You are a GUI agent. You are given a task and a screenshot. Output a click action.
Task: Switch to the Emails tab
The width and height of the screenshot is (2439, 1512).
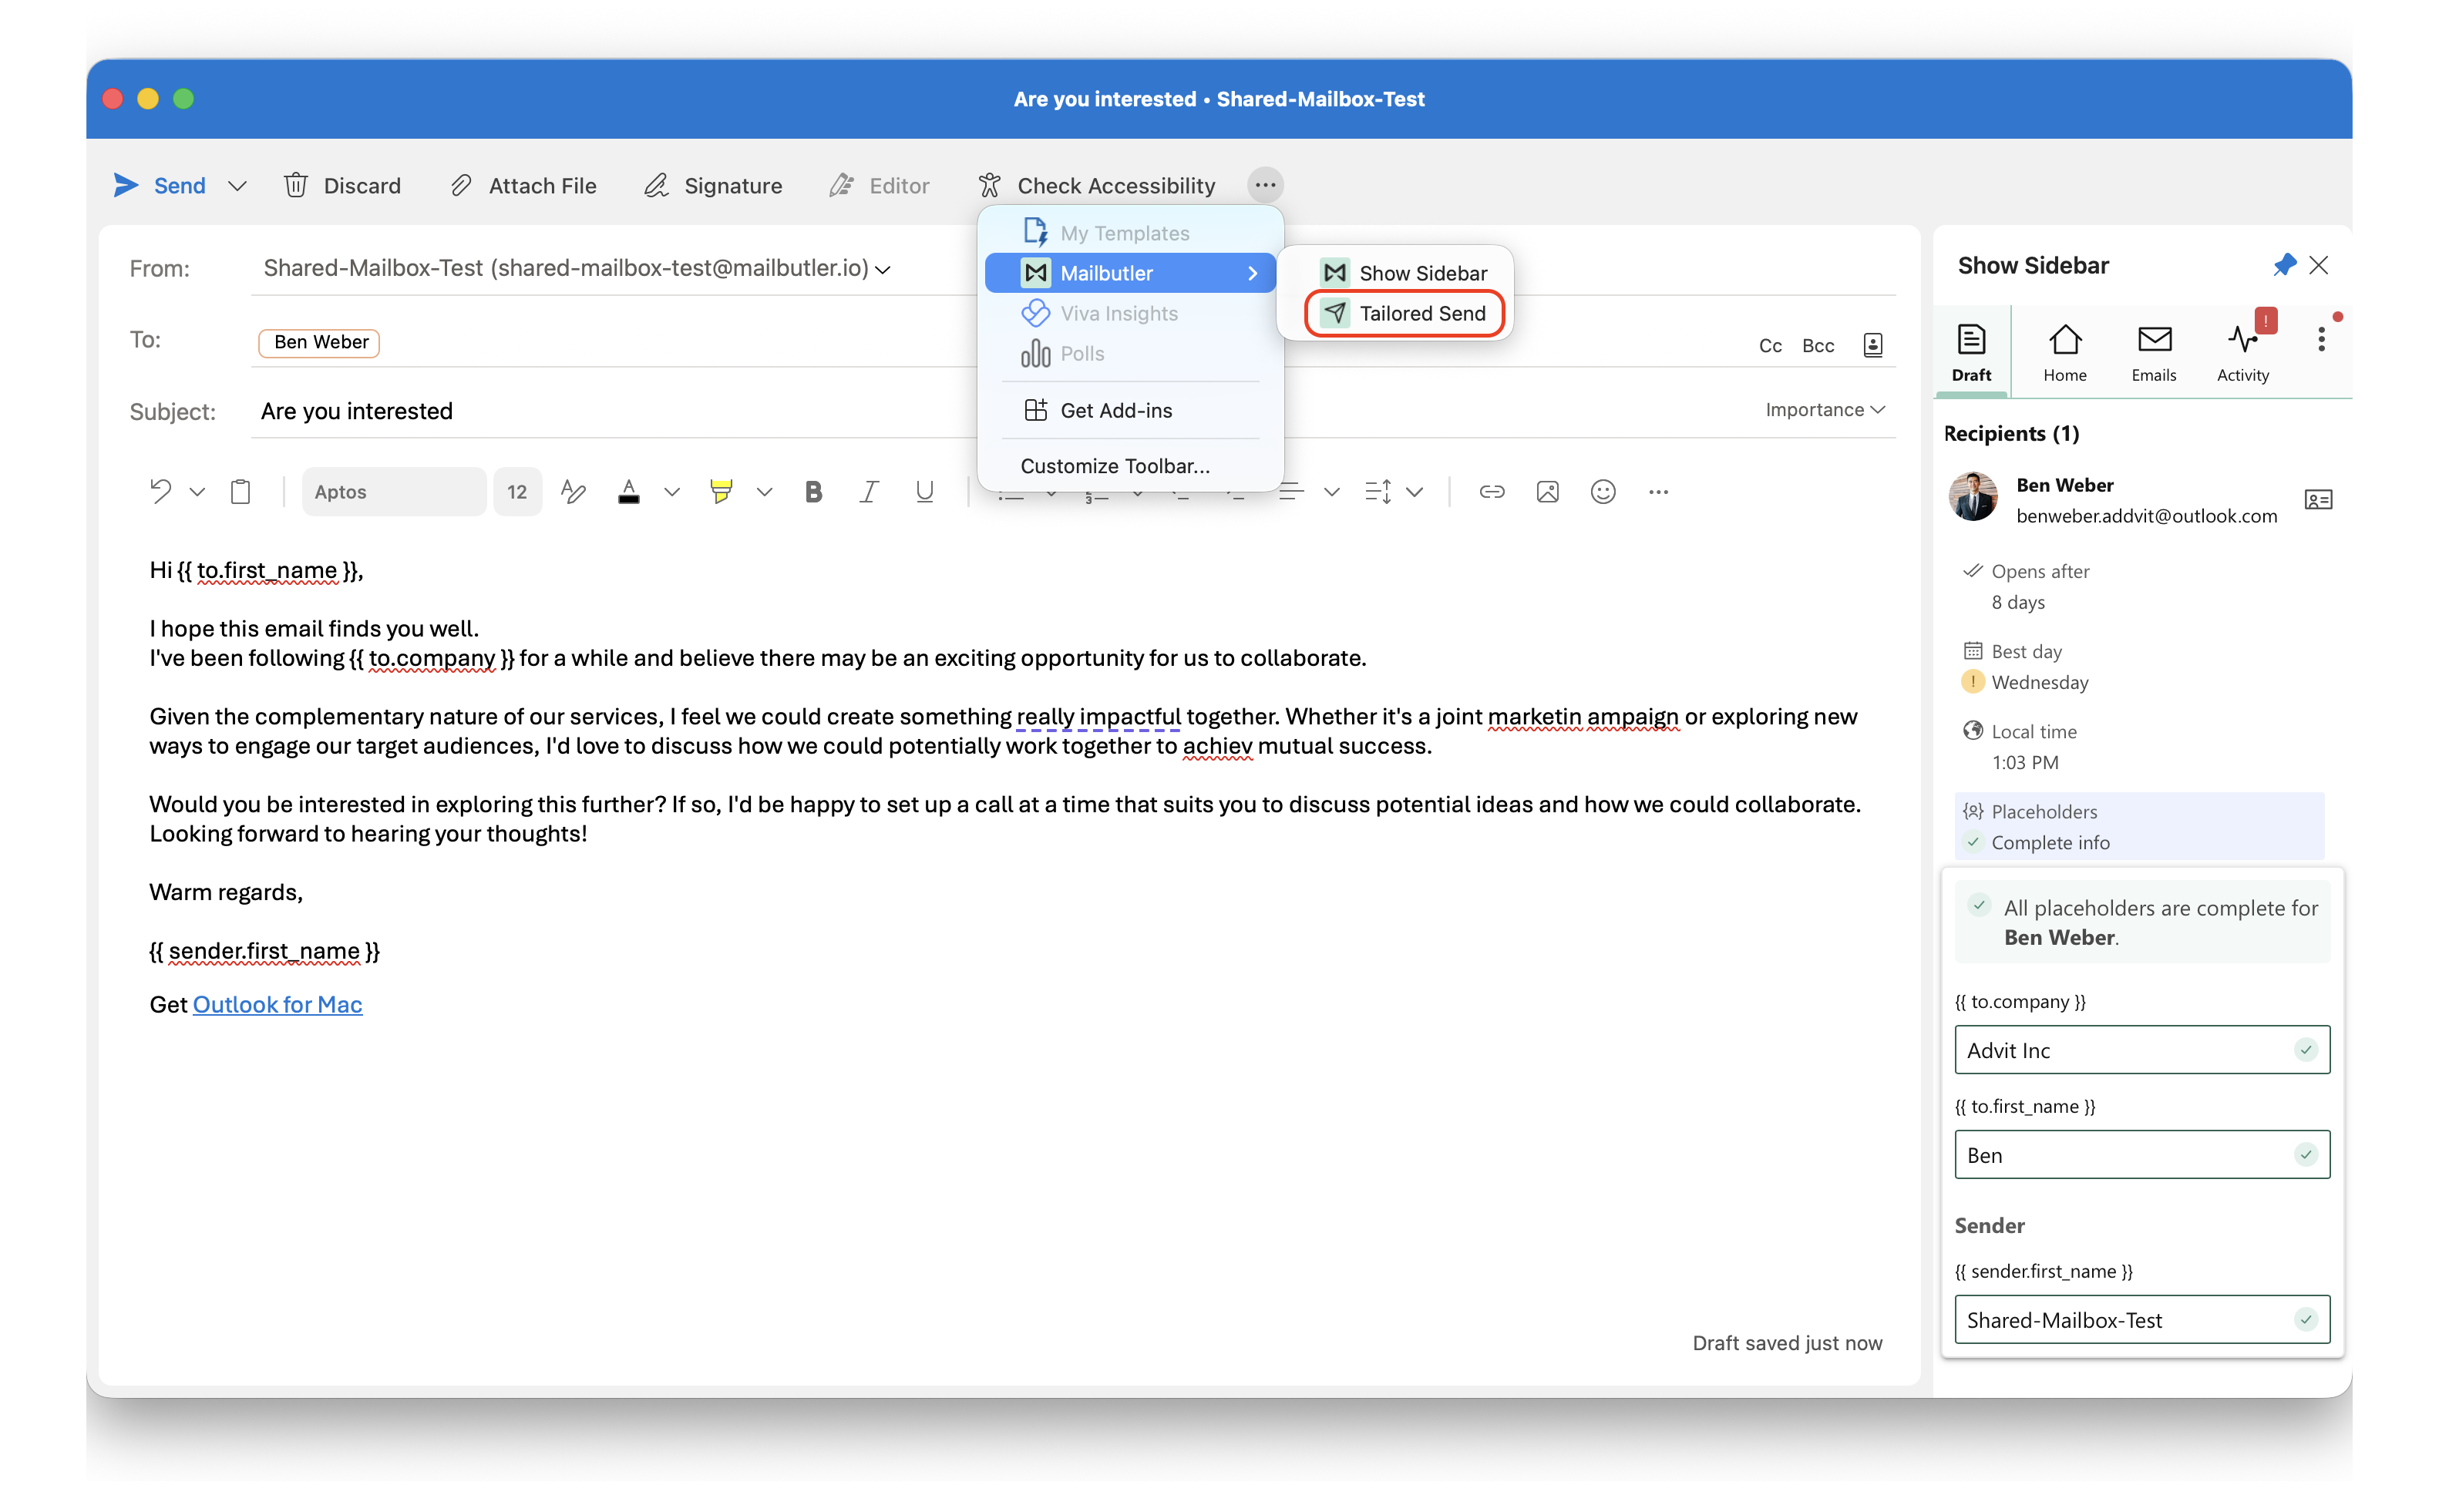pyautogui.click(x=2154, y=354)
